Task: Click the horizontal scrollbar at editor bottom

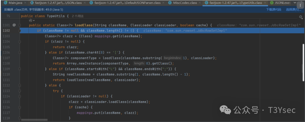Action: click(x=34, y=120)
